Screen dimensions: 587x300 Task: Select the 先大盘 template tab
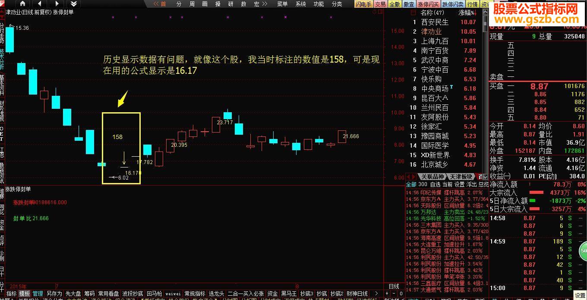click(73, 294)
